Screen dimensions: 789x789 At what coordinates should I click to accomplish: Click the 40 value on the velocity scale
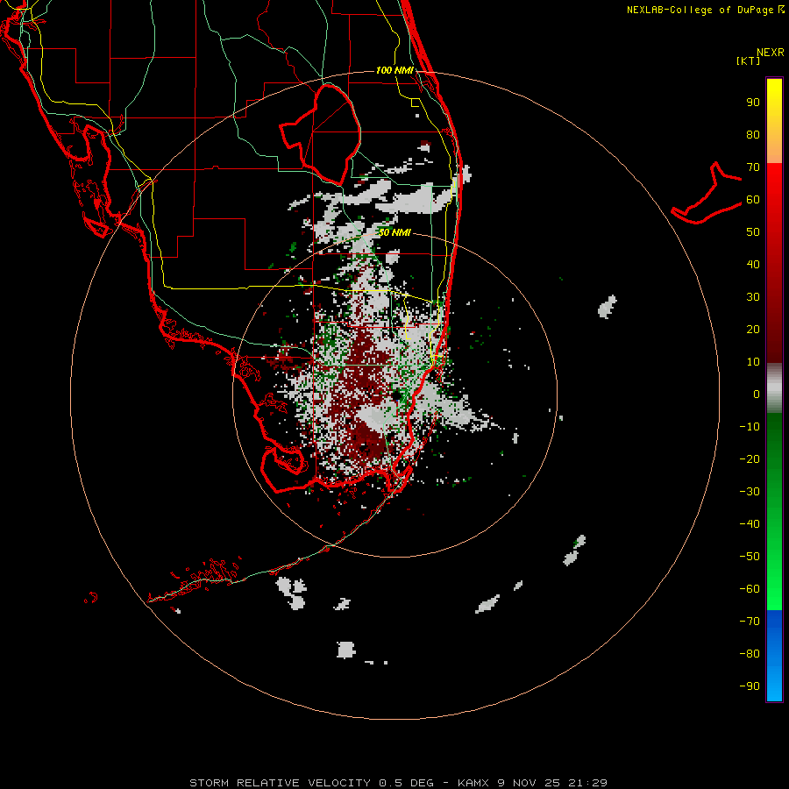point(753,264)
